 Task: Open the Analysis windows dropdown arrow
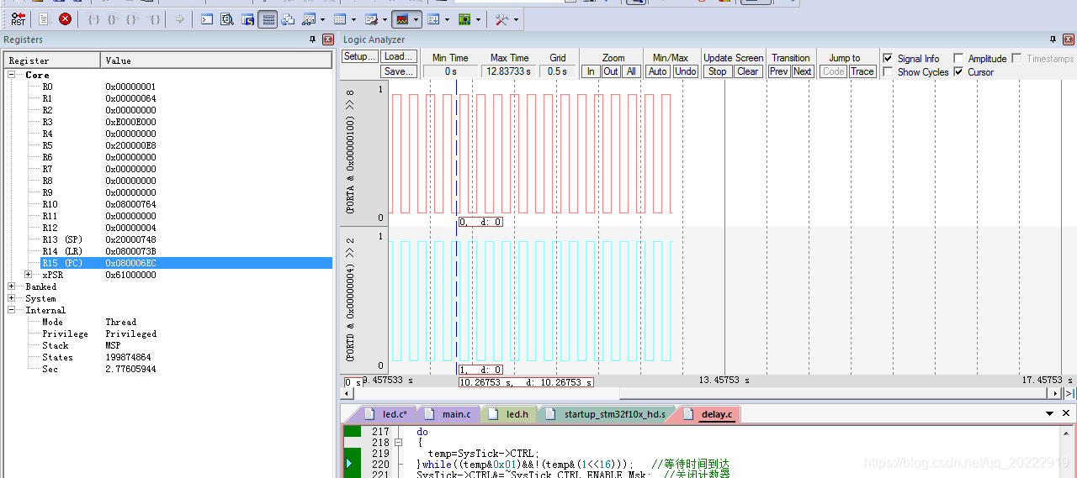(x=416, y=19)
